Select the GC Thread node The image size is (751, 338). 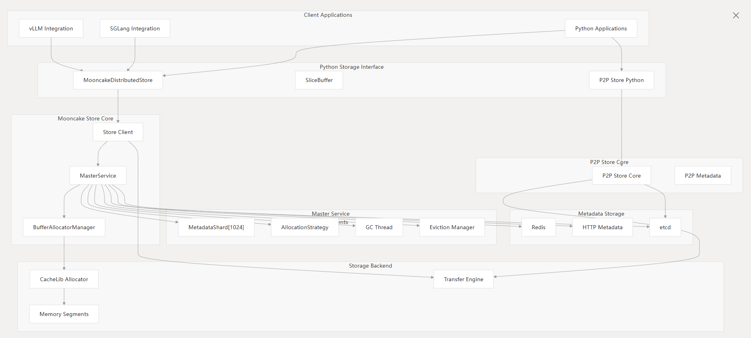pyautogui.click(x=379, y=227)
